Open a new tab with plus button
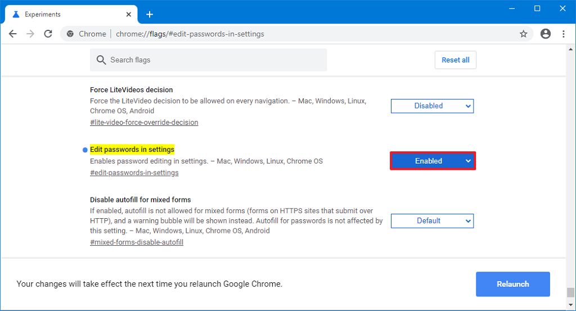576x311 pixels. click(x=150, y=14)
